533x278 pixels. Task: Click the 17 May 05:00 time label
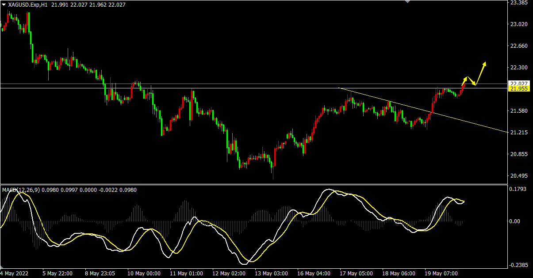tap(357, 274)
